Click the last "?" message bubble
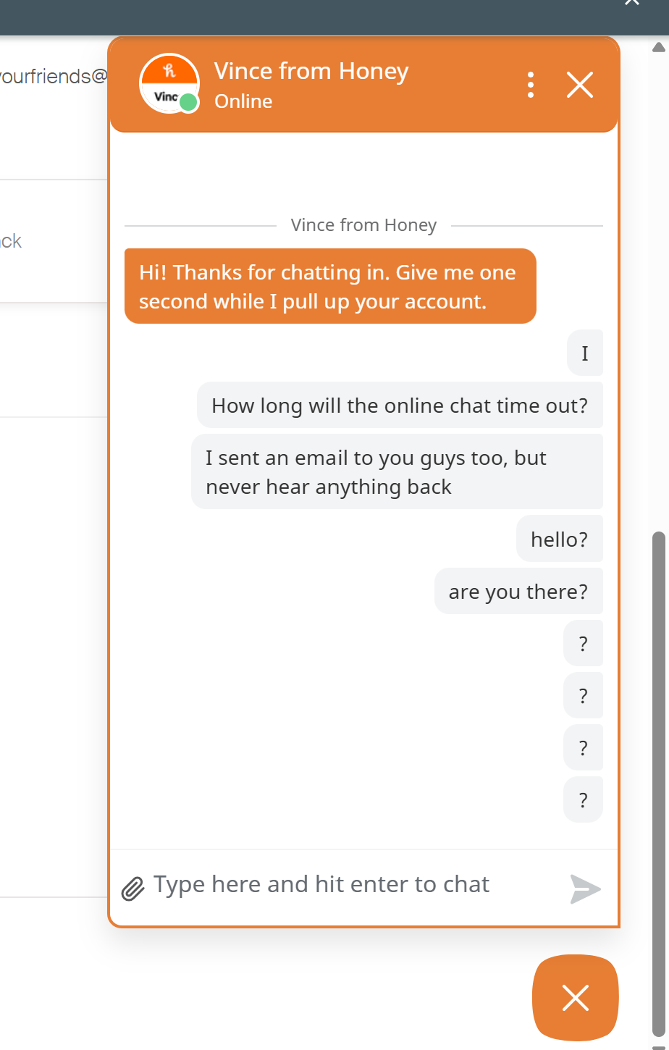Viewport: 669px width, 1050px height. pyautogui.click(x=583, y=800)
